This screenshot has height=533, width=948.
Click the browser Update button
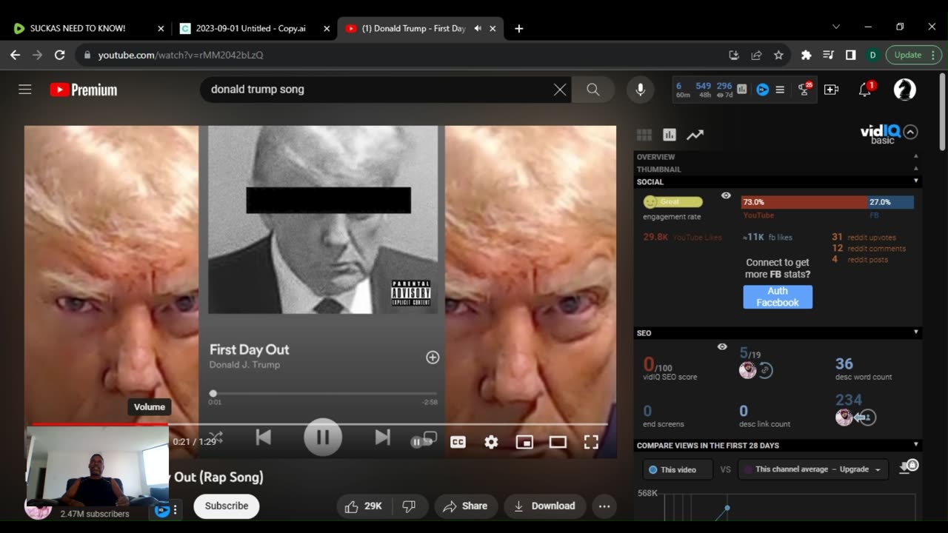pos(914,55)
